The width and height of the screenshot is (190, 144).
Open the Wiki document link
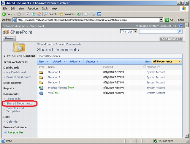click(x=50, y=93)
